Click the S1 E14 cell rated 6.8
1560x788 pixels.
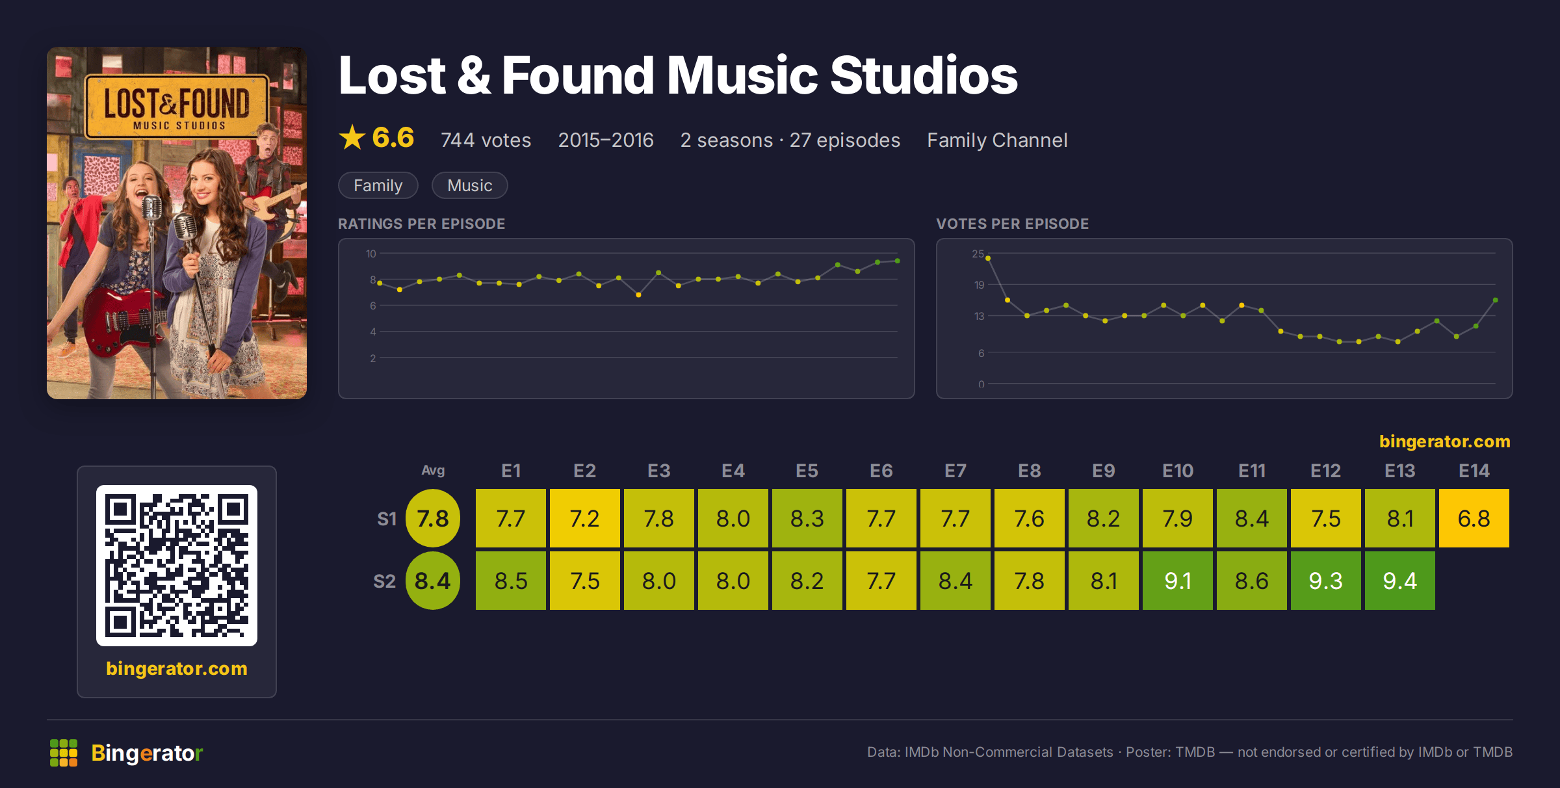point(1474,518)
